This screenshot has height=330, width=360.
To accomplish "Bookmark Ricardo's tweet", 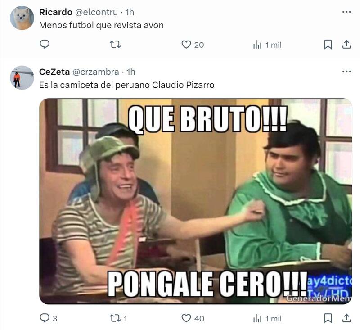I will click(x=328, y=44).
